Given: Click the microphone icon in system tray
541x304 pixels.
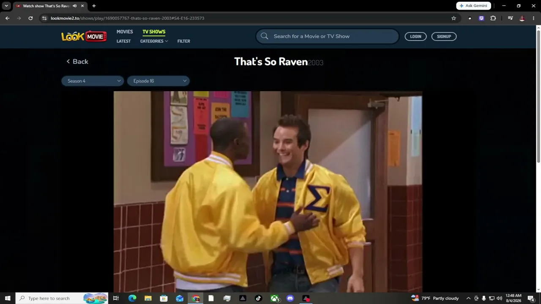Looking at the screenshot, I should (484, 298).
